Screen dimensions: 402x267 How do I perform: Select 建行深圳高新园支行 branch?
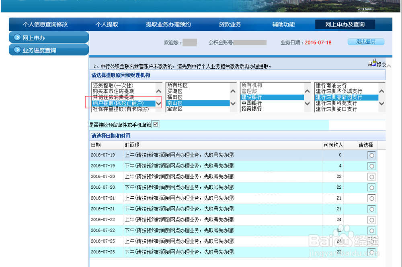[x=347, y=97]
